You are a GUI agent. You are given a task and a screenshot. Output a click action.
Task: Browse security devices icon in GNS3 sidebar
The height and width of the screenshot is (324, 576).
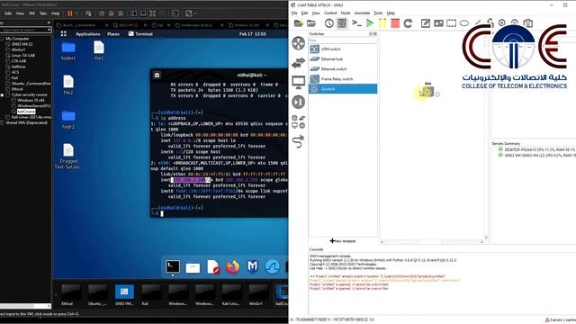[298, 102]
